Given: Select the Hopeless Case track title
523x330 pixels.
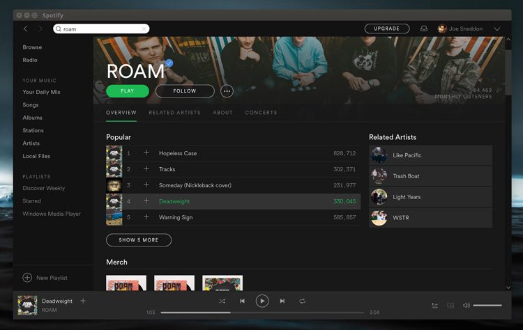Looking at the screenshot, I should pyautogui.click(x=178, y=153).
